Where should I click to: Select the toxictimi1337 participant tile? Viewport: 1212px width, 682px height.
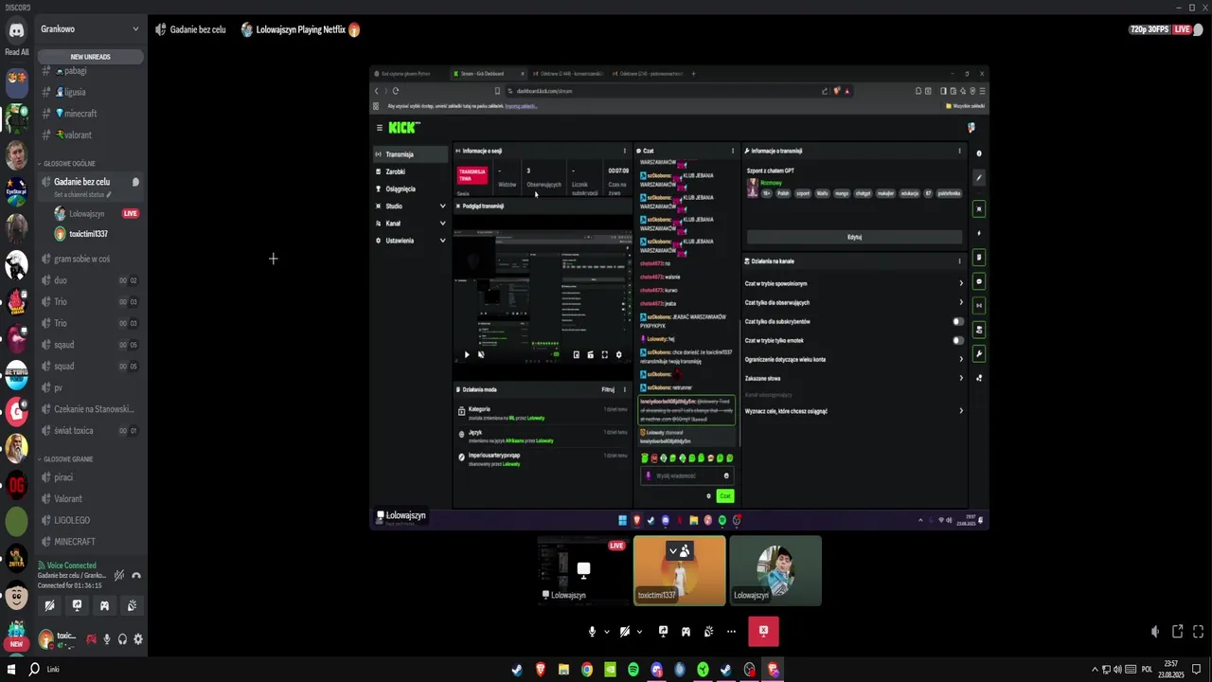[x=679, y=570]
